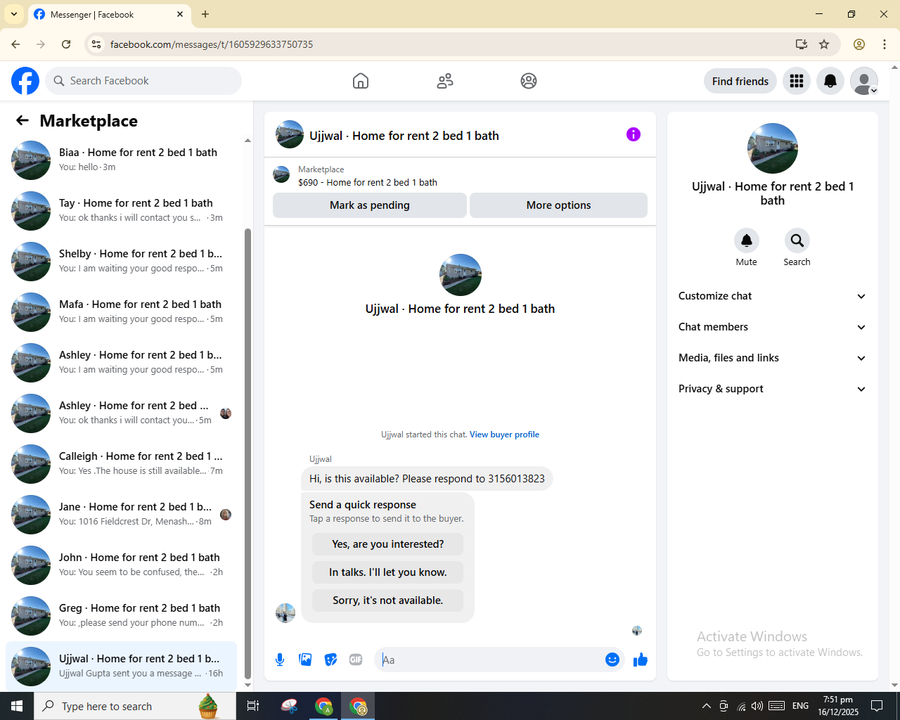Open chat with John

click(121, 565)
